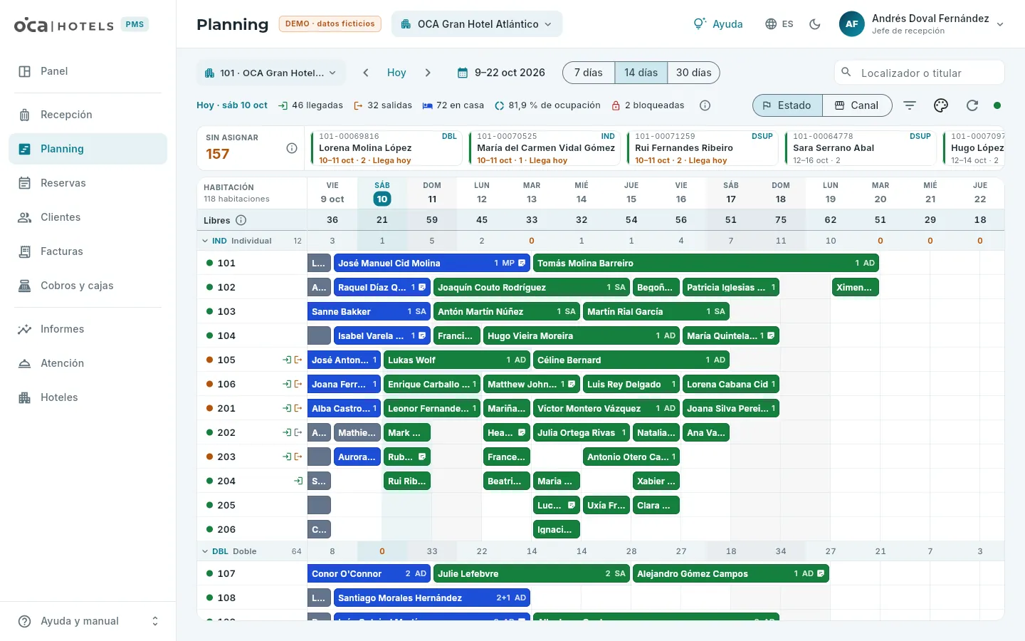Go to next date range
Viewport: 1025px width, 641px height.
click(428, 73)
